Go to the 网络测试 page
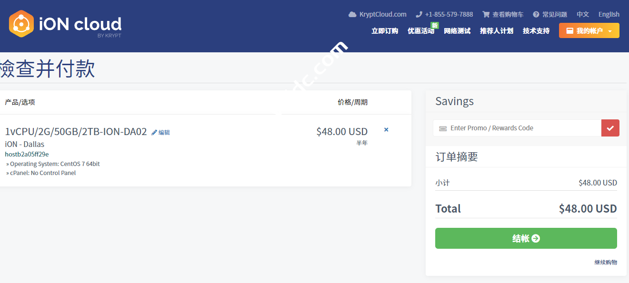 457,31
